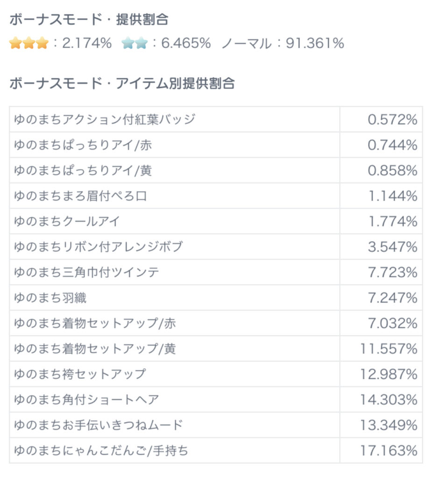Click the ゆのまち三角巾付ツインテ item

tap(86, 272)
